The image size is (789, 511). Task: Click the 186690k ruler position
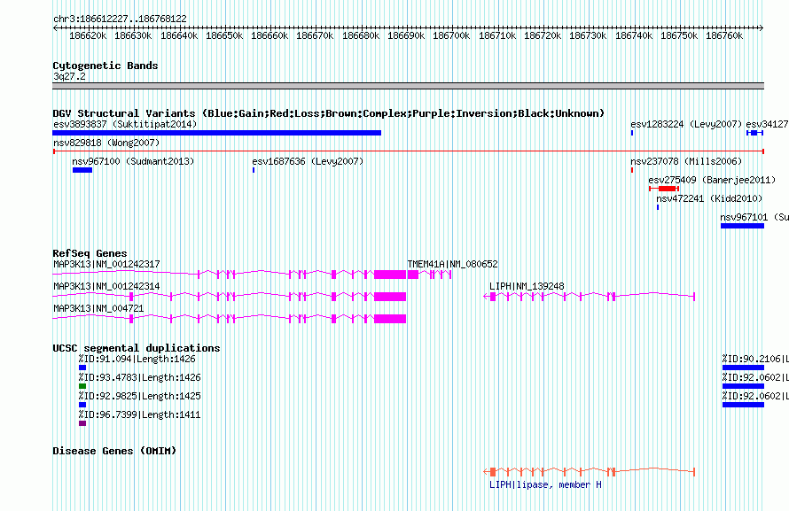click(406, 35)
